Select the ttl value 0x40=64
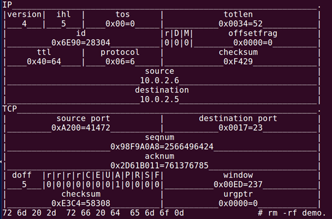 [x=44, y=62]
